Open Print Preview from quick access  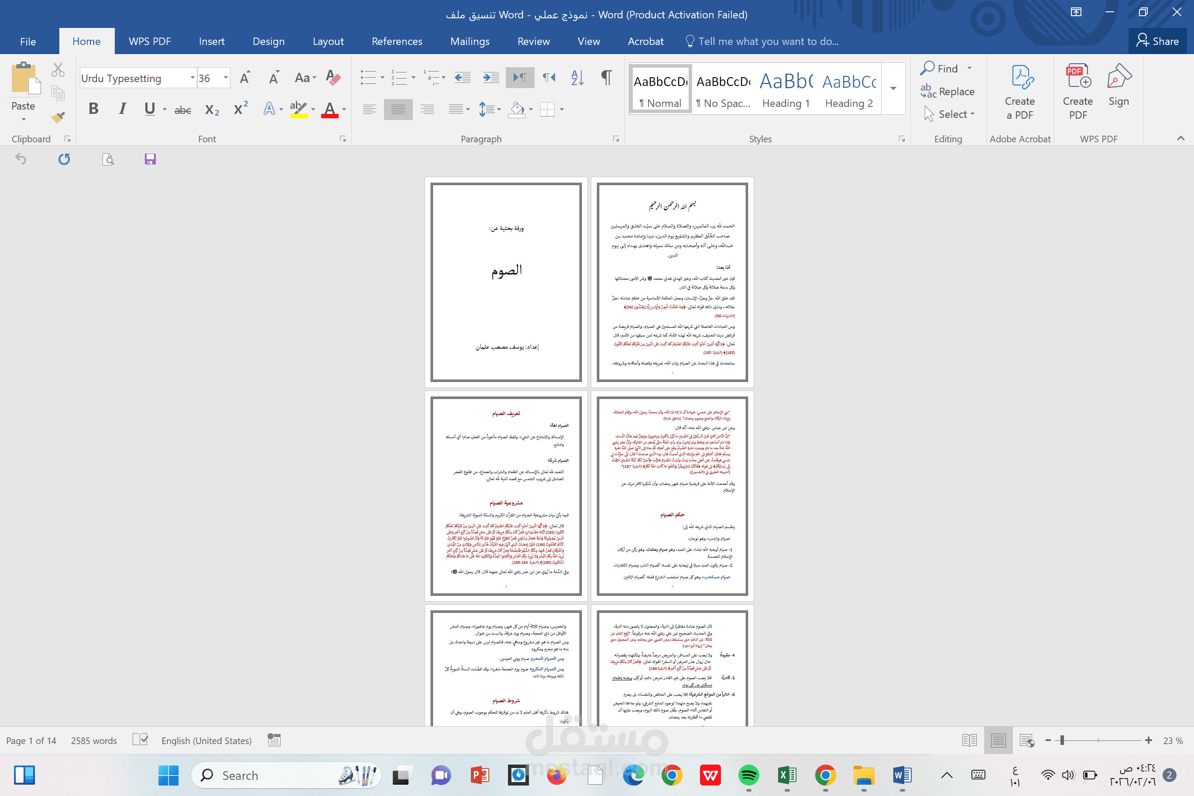pos(108,159)
